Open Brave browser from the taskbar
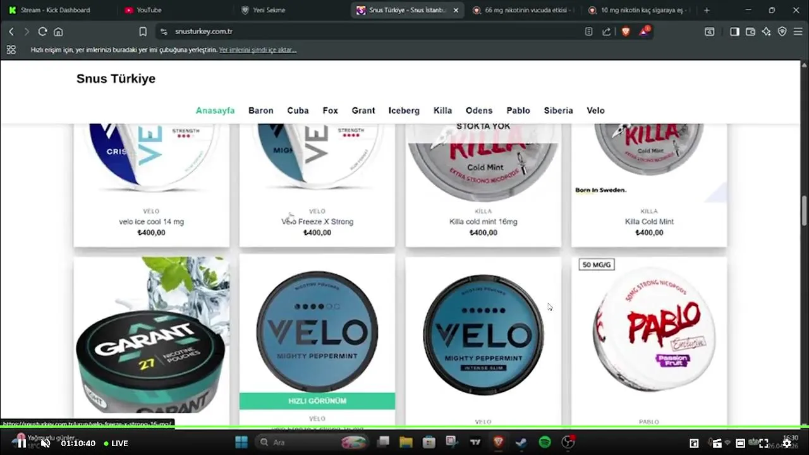 (x=498, y=442)
